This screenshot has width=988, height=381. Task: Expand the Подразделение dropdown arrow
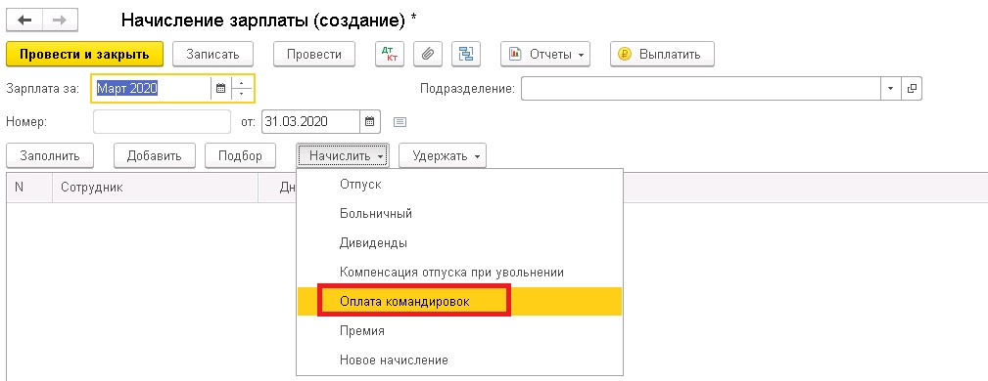(x=890, y=89)
